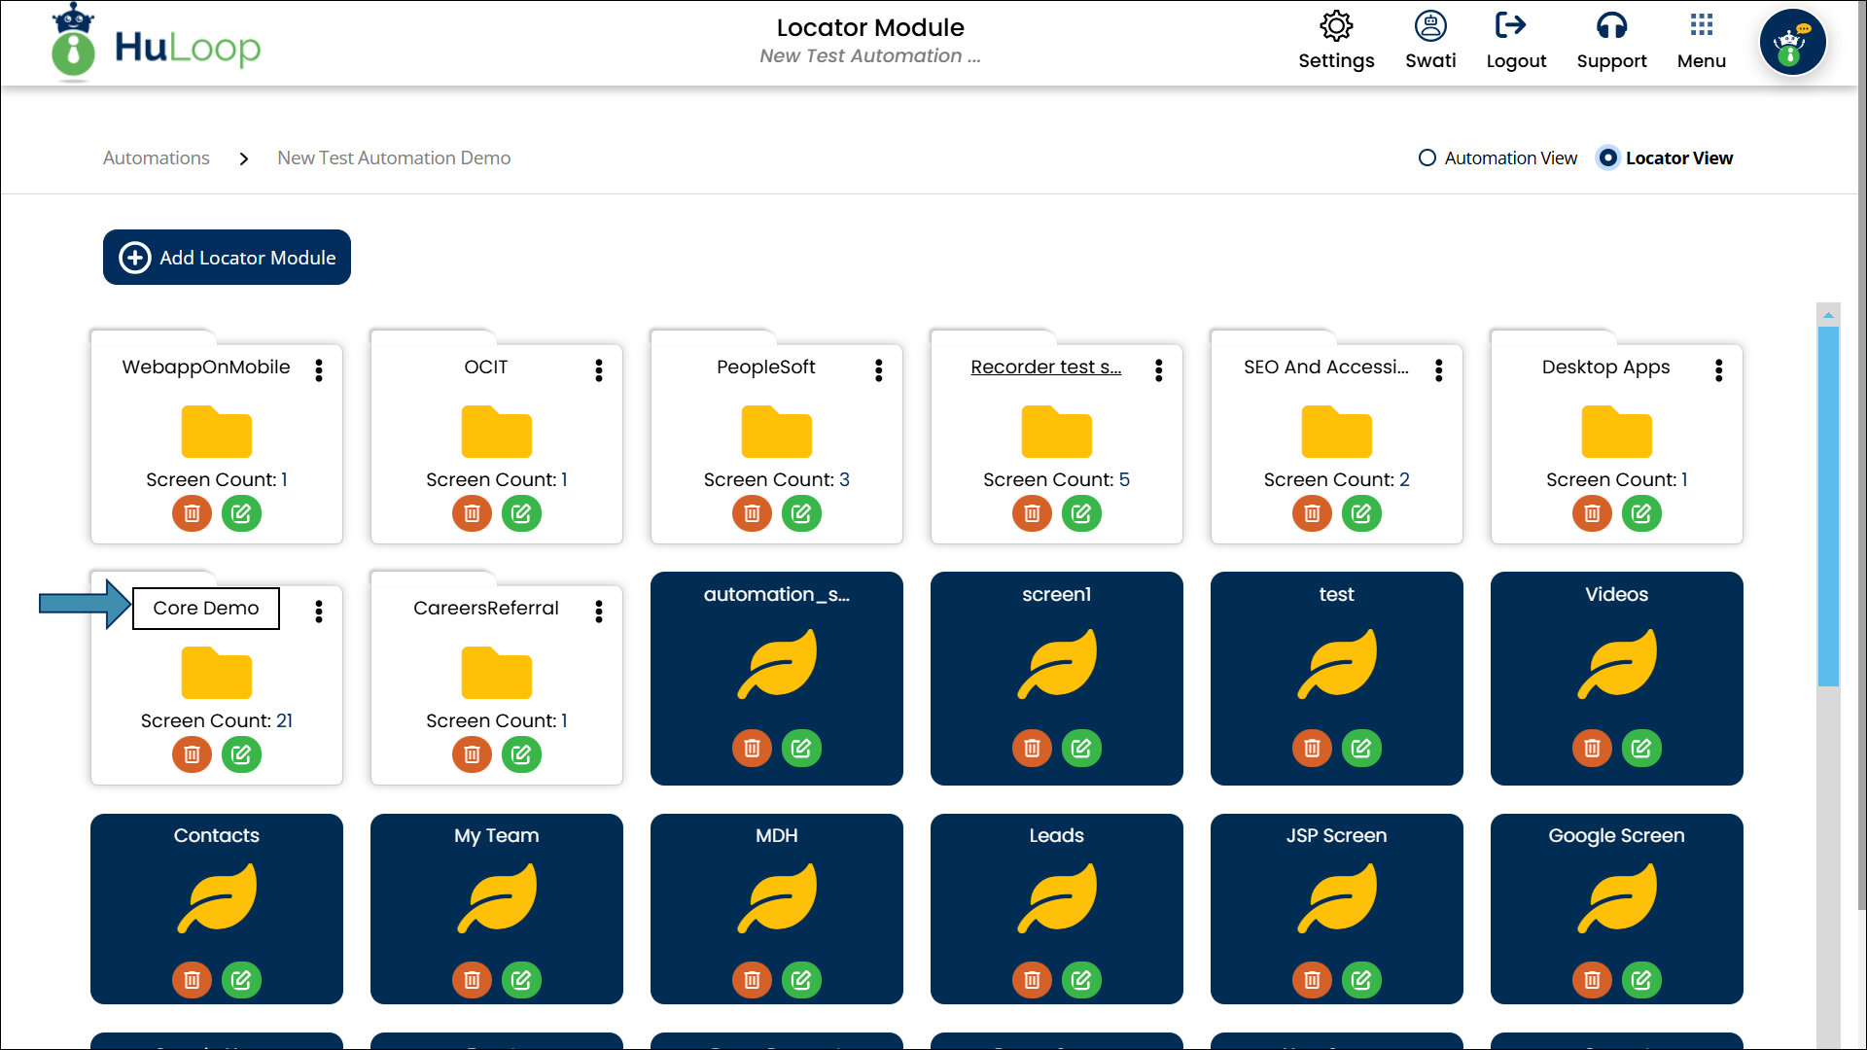1867x1050 pixels.
Task: Edit the OCIT module
Action: (x=521, y=513)
